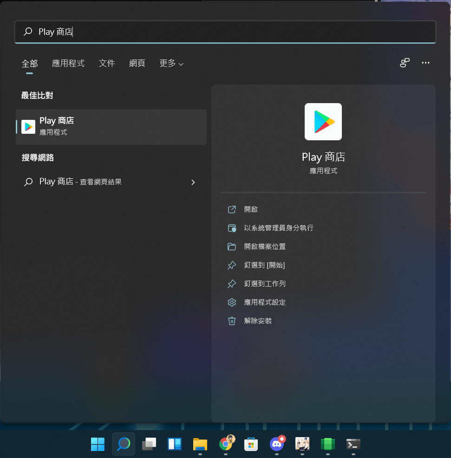
Task: Open 應用程式設定 gear icon
Action: (232, 302)
